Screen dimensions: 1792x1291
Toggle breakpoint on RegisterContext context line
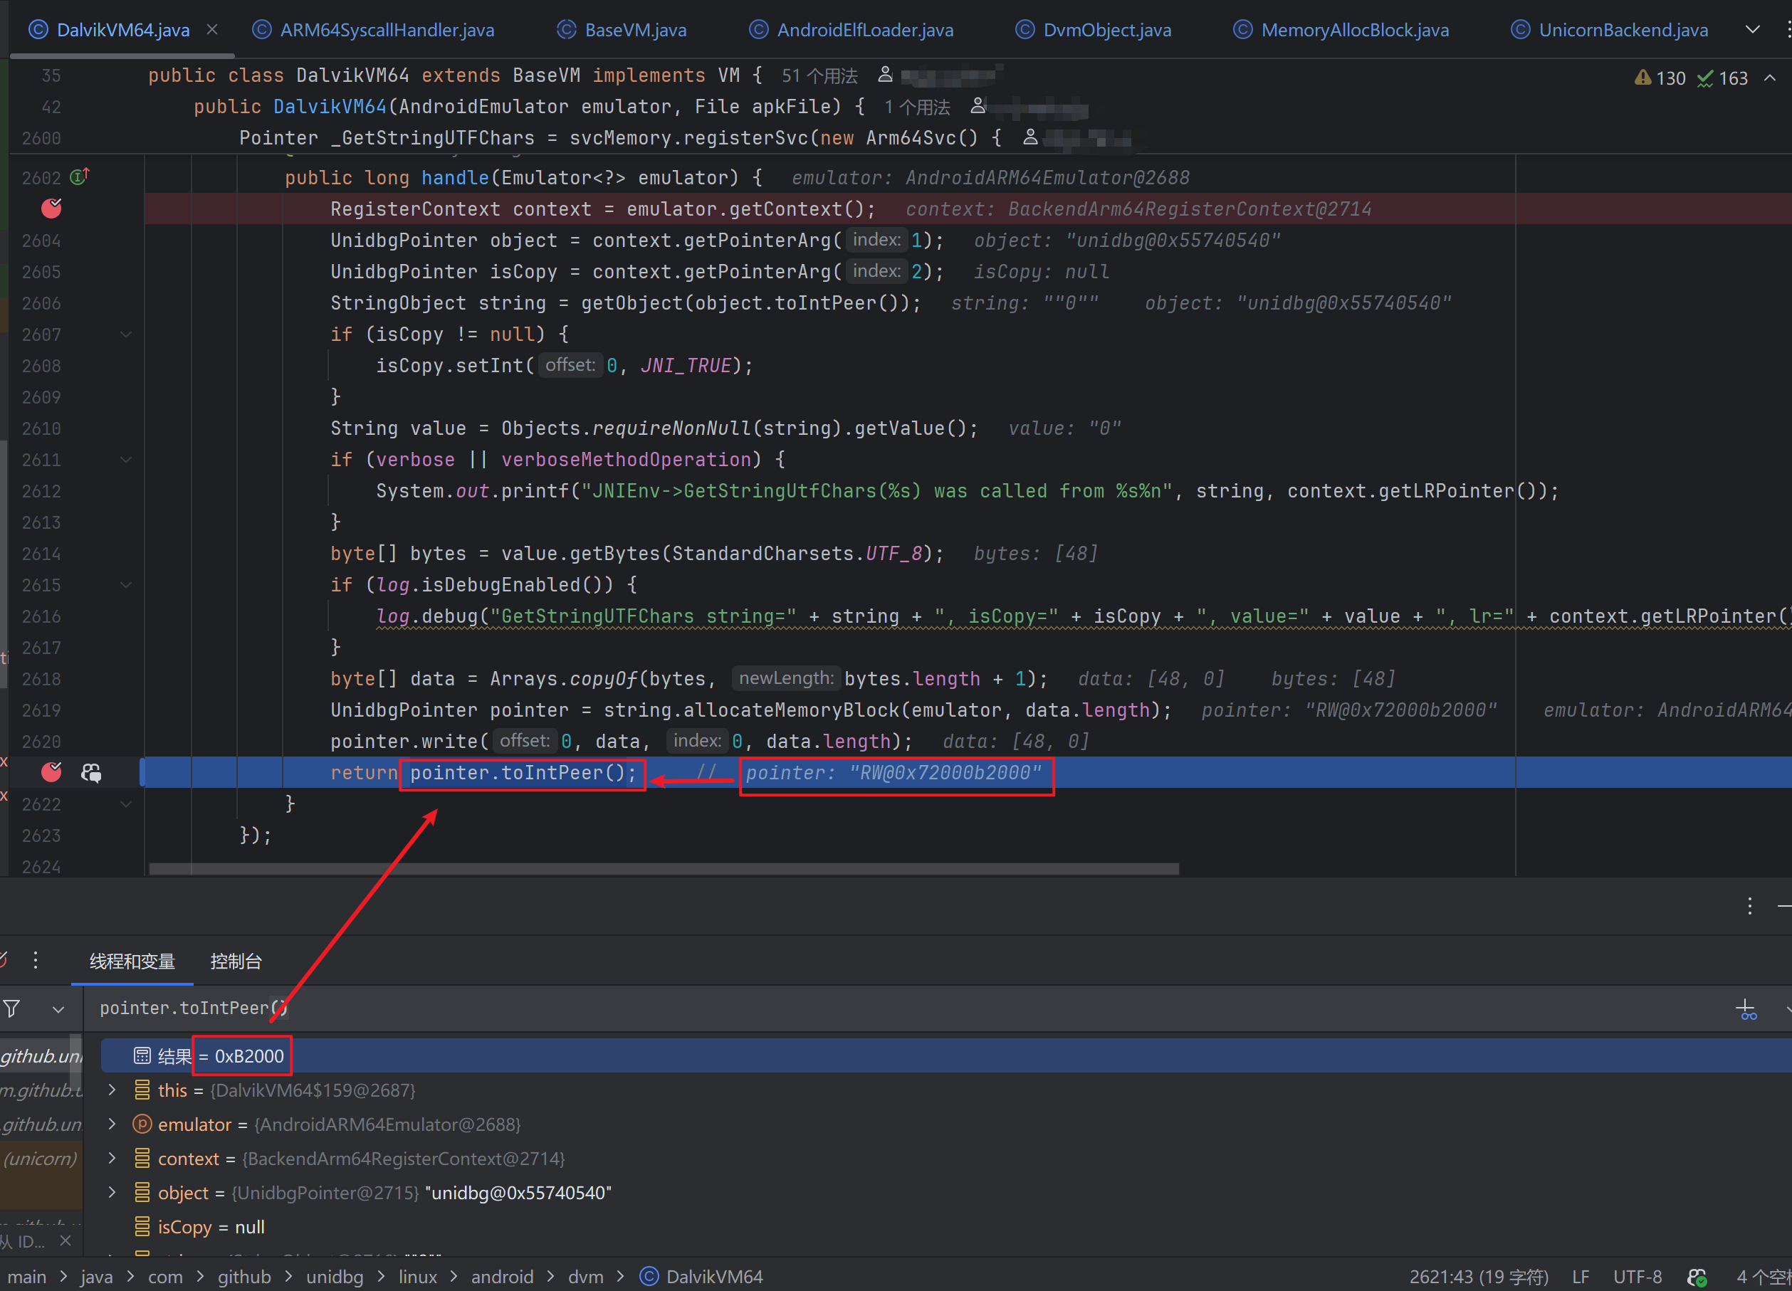coord(51,209)
